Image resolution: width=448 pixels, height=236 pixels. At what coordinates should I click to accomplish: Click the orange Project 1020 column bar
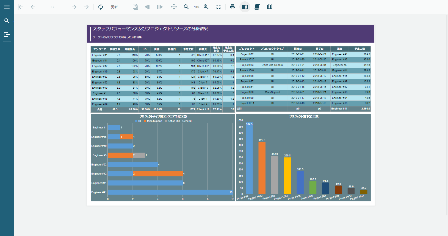(x=262, y=168)
